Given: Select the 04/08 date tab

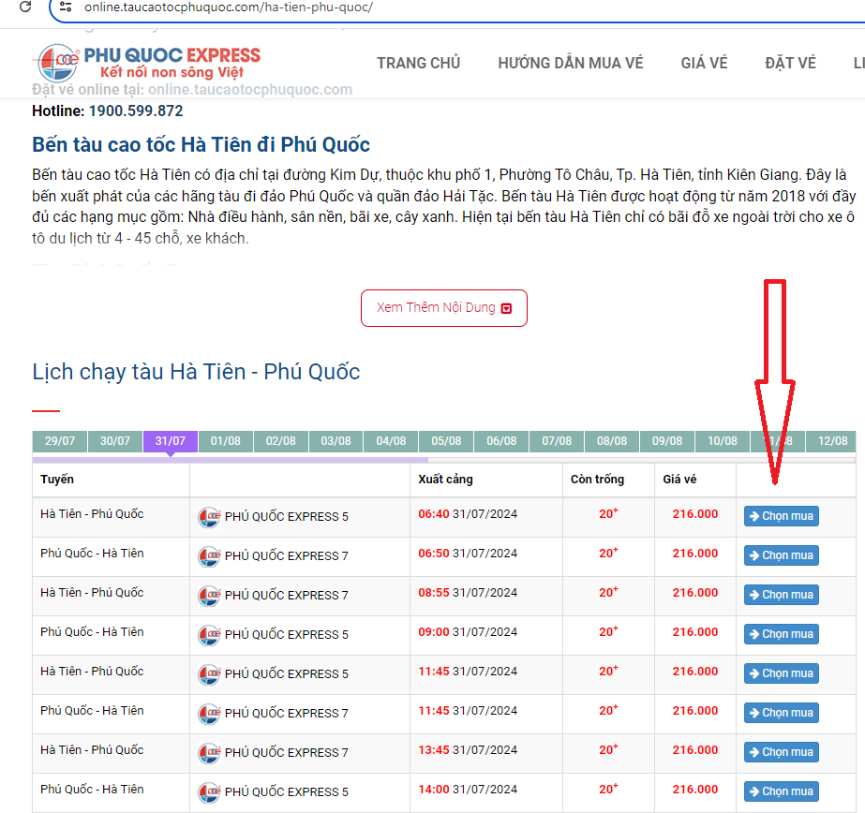Looking at the screenshot, I should pos(391,441).
